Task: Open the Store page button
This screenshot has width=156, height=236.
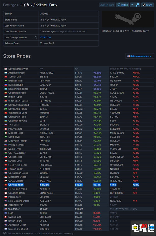Action: [148, 5]
